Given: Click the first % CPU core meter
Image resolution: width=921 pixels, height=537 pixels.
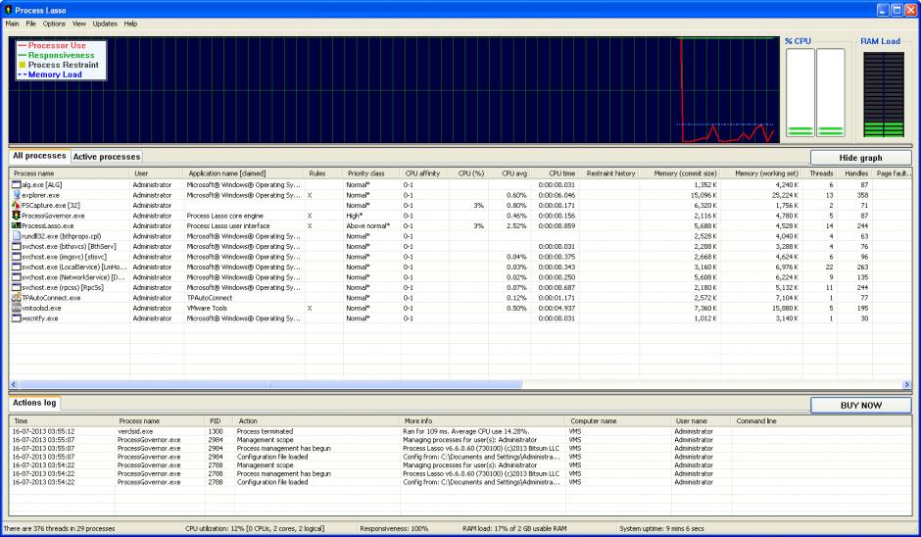Looking at the screenshot, I should 800,93.
